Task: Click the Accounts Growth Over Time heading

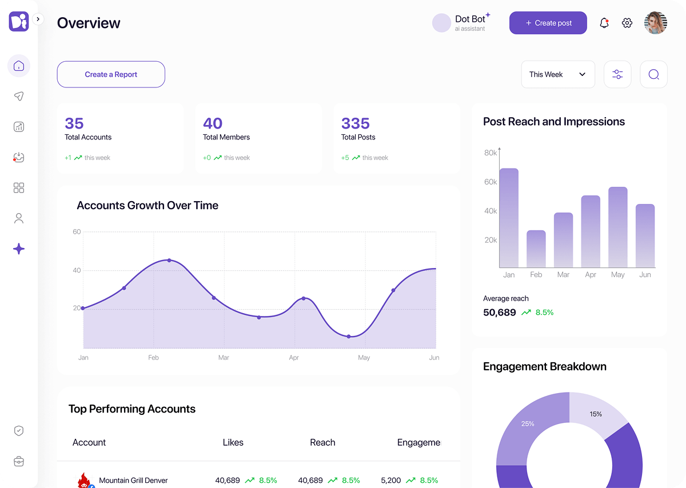Action: pyautogui.click(x=147, y=206)
